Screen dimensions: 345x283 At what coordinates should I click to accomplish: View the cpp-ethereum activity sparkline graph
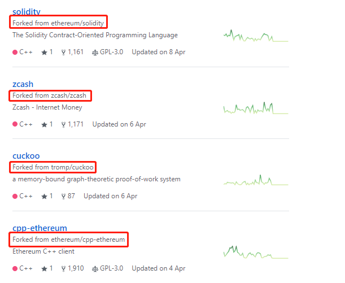tap(256, 252)
